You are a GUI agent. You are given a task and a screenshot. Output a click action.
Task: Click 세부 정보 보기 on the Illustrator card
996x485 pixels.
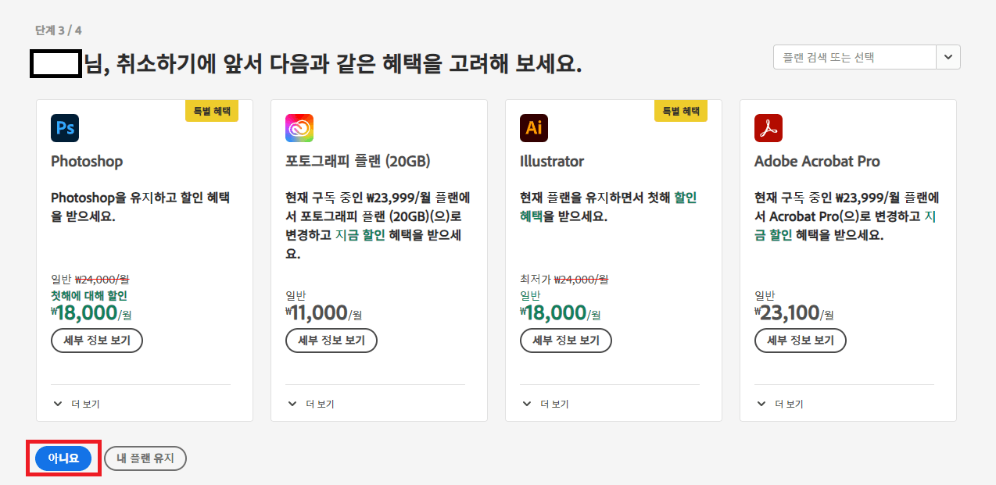click(x=566, y=340)
